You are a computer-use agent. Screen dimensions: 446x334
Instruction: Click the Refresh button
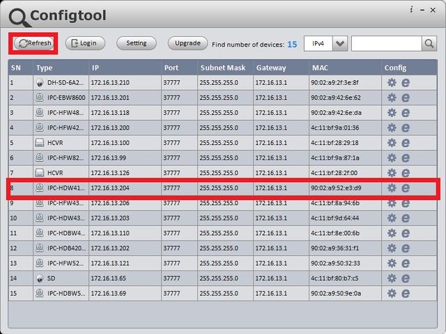(34, 43)
